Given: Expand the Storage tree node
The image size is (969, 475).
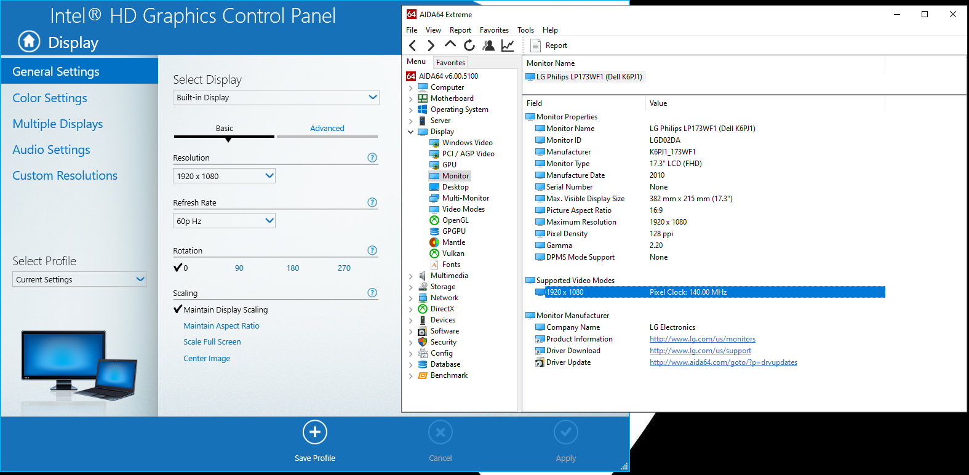Looking at the screenshot, I should pyautogui.click(x=411, y=287).
